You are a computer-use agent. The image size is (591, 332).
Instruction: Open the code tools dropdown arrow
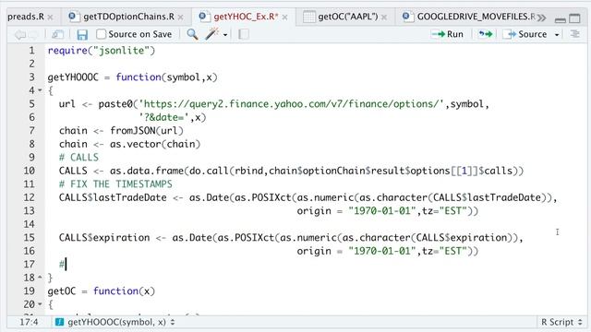tap(225, 35)
